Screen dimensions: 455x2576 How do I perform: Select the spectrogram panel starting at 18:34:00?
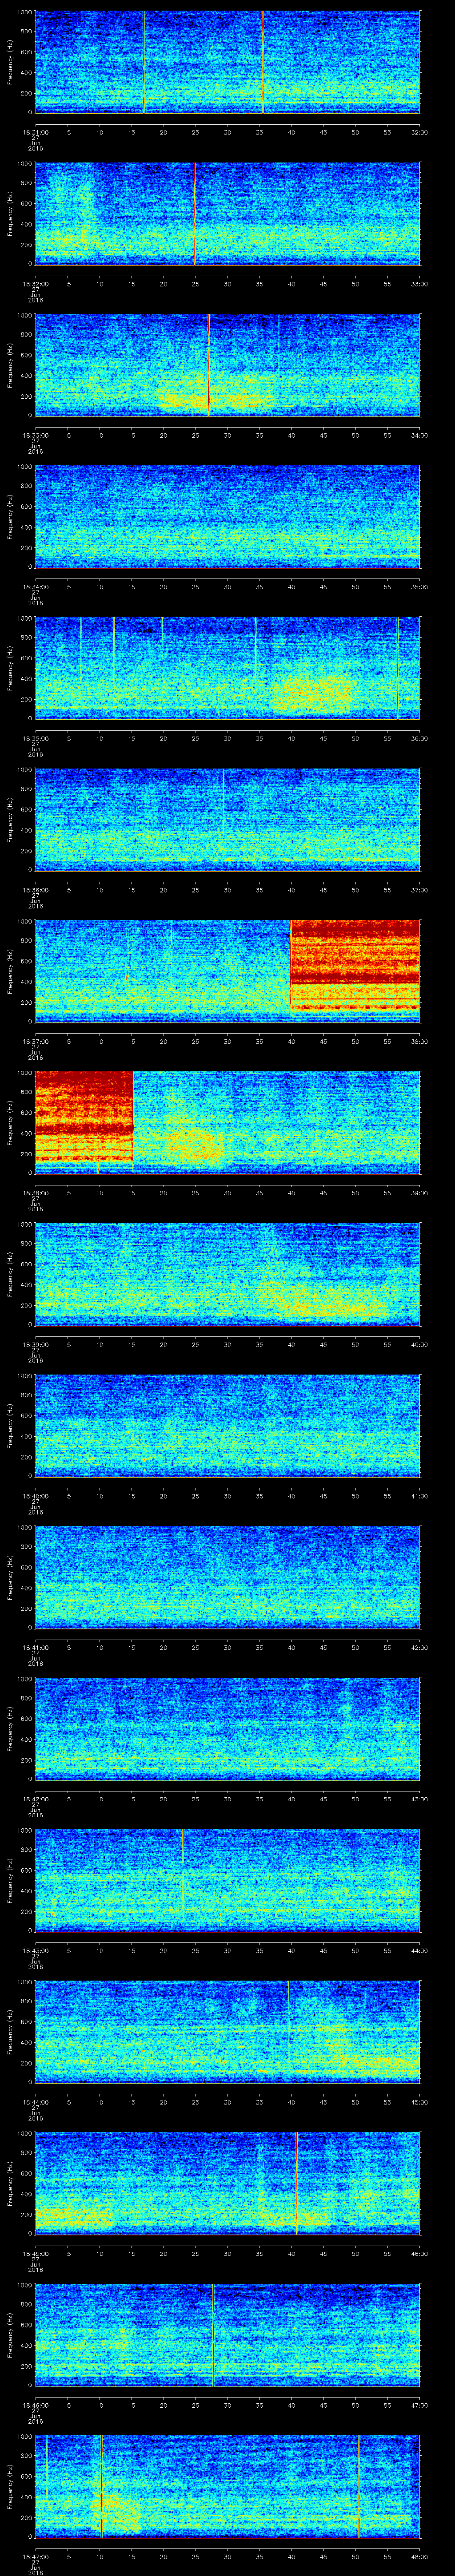pyautogui.click(x=227, y=516)
